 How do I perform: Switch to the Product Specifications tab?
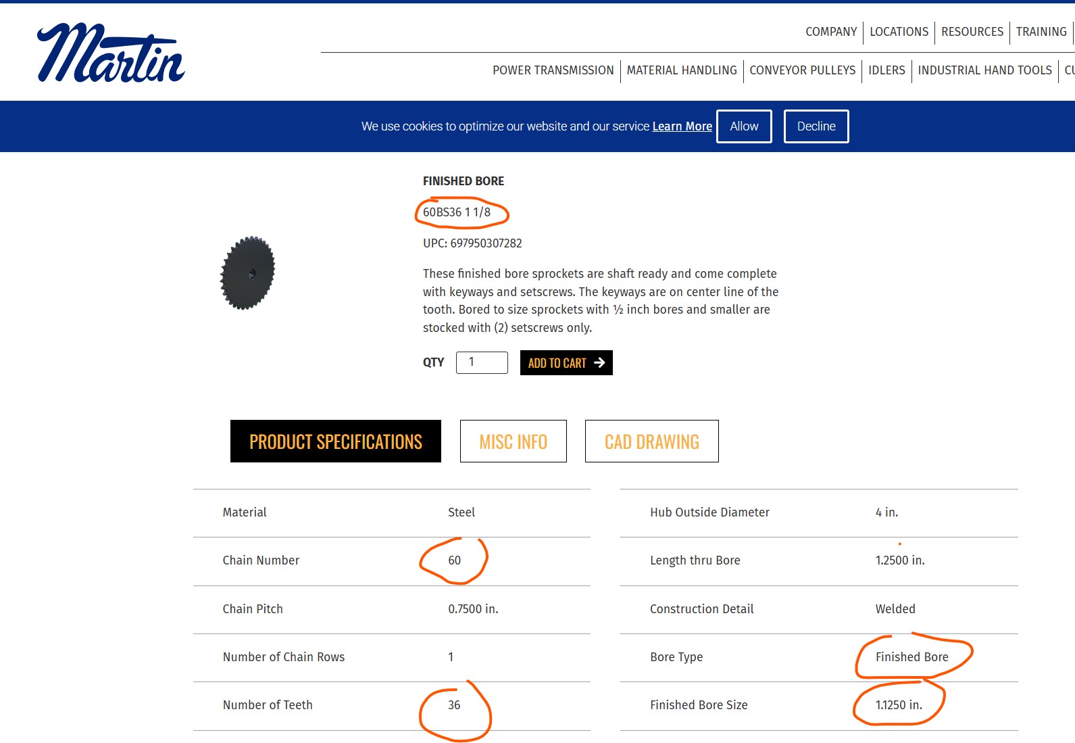pos(336,441)
